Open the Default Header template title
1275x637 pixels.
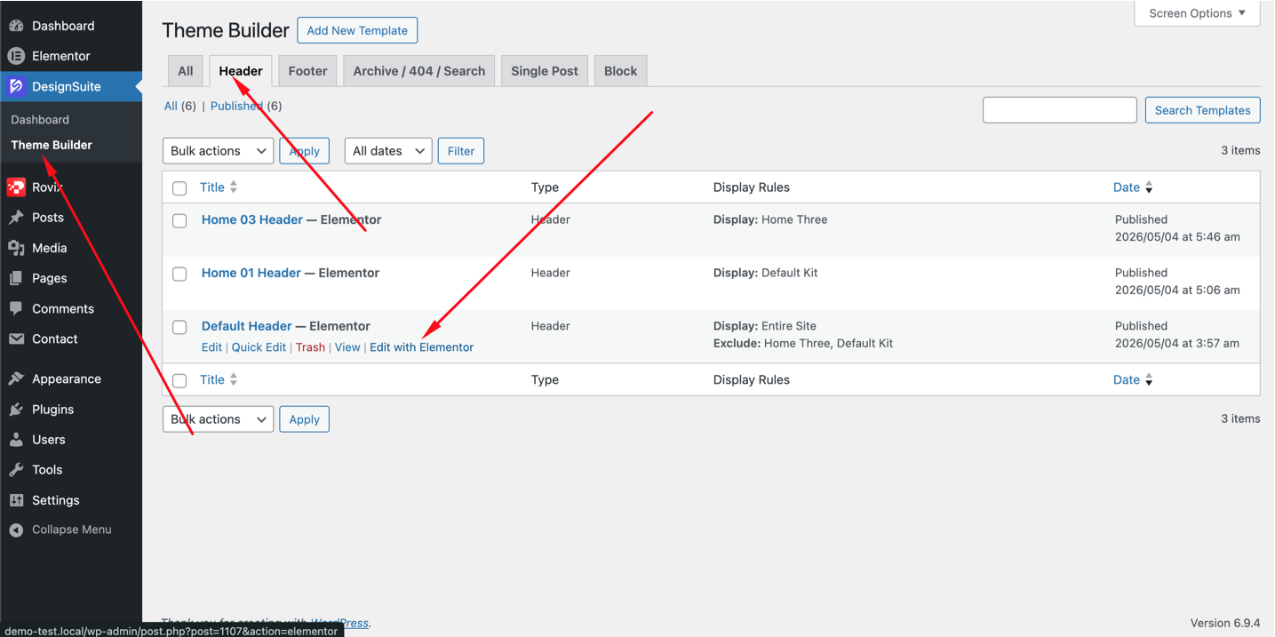[247, 326]
